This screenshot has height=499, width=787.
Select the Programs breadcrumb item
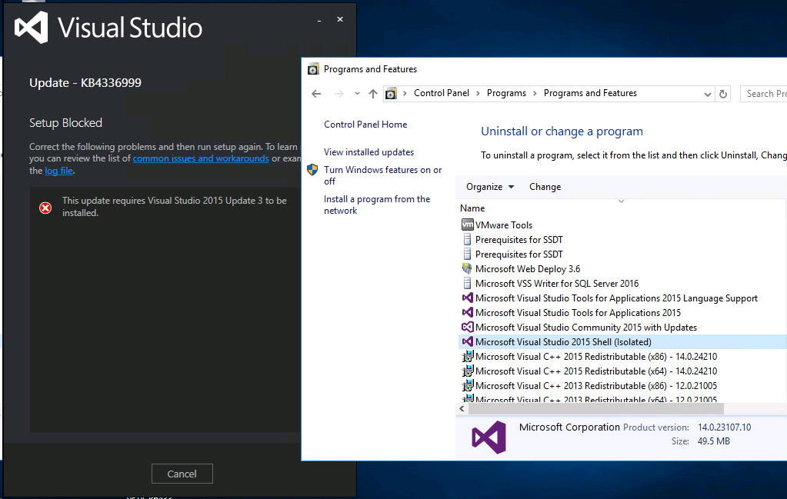point(506,93)
